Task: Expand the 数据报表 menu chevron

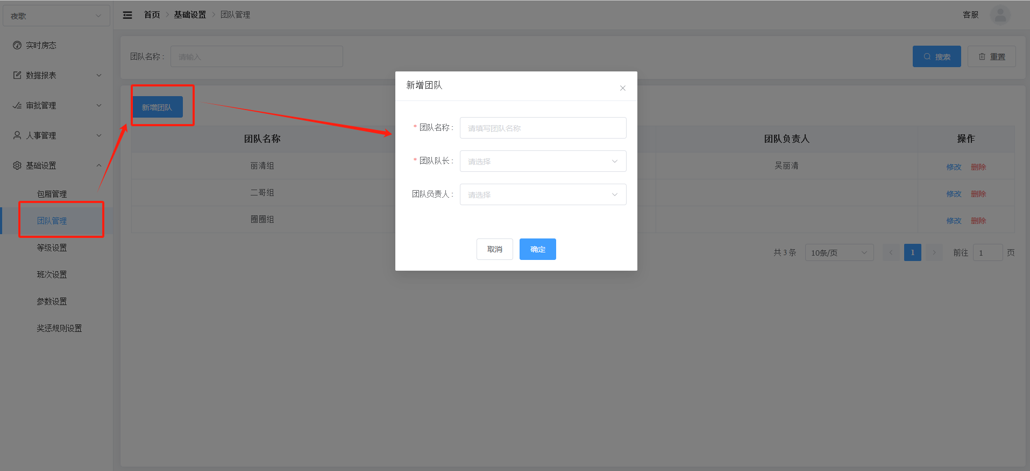Action: 99,75
